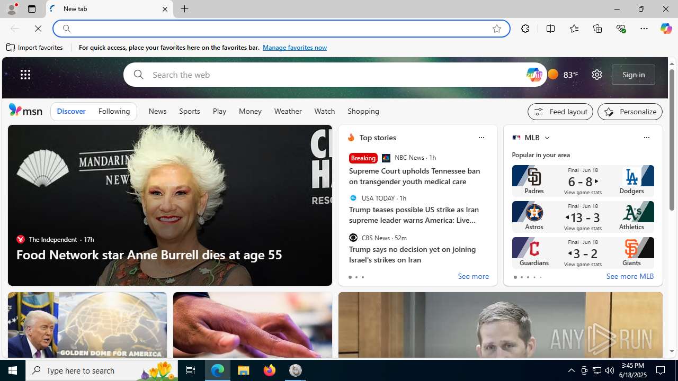The image size is (678, 381).
Task: Click See more under Top stories
Action: click(x=473, y=277)
